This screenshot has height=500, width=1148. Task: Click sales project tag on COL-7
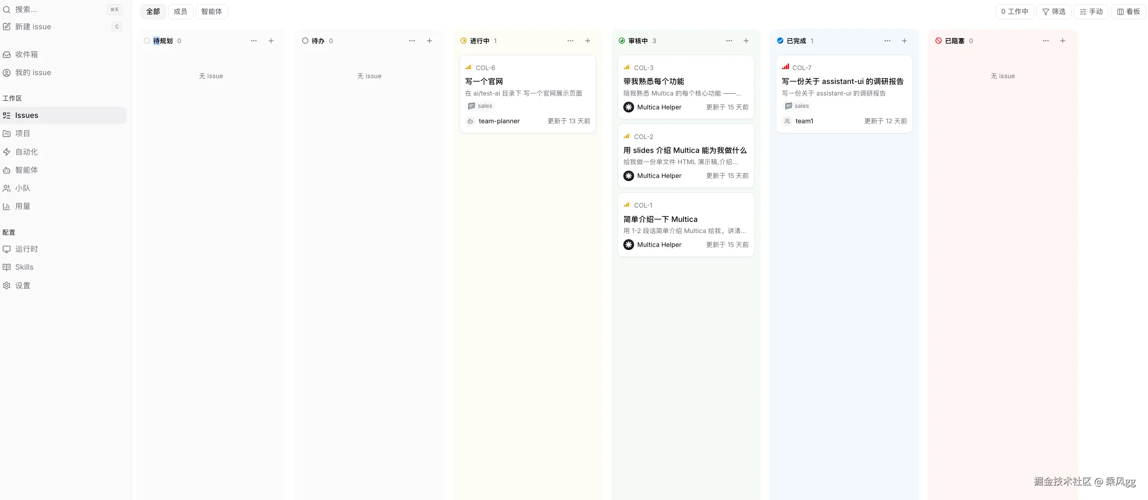pos(797,106)
